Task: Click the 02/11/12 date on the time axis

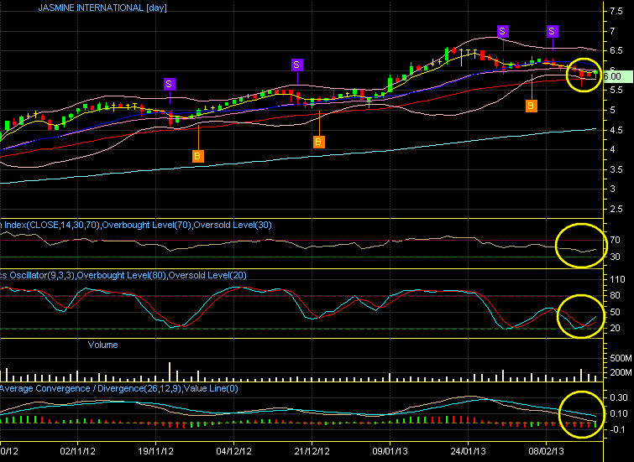Action: point(77,451)
